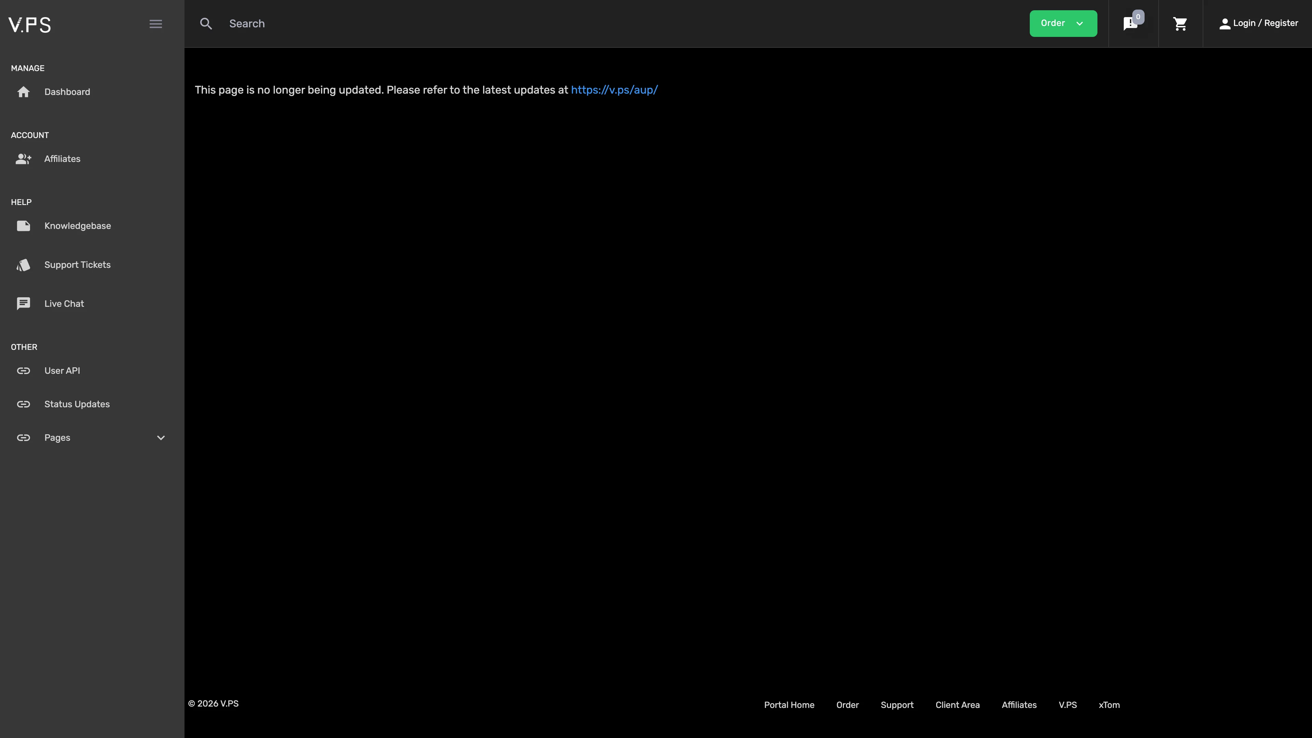Screen dimensions: 1312x738
Task: Open Knowledgebase via the document icon
Action: click(x=24, y=225)
